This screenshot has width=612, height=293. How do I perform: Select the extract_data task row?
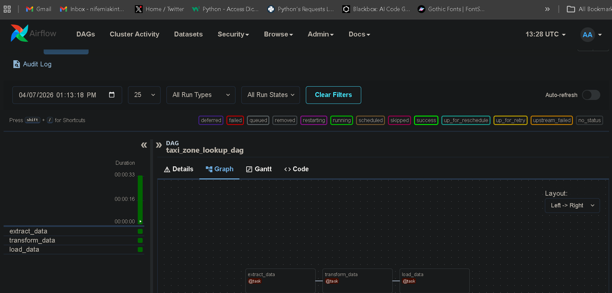point(74,231)
